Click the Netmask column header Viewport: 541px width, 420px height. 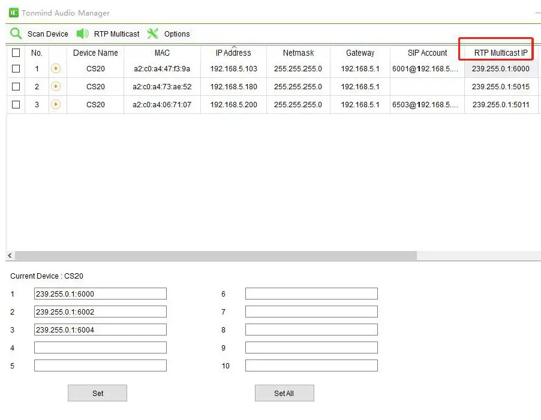[299, 53]
